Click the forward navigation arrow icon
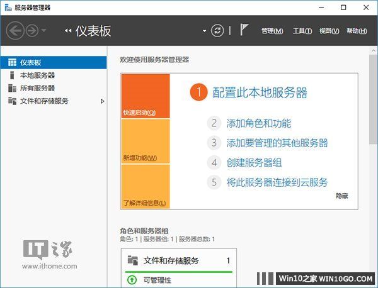The image size is (378, 288). (31, 30)
